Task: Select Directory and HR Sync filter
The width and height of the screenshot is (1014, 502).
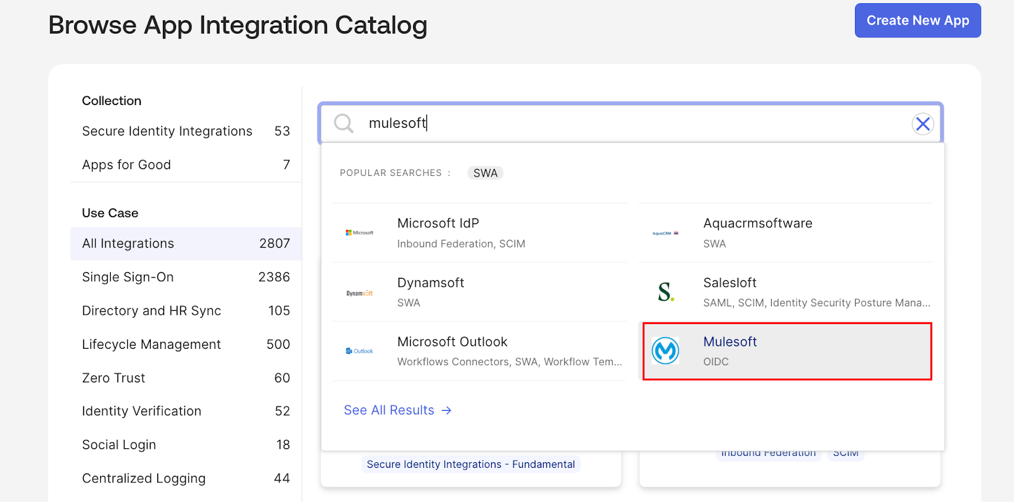Action: 186,311
